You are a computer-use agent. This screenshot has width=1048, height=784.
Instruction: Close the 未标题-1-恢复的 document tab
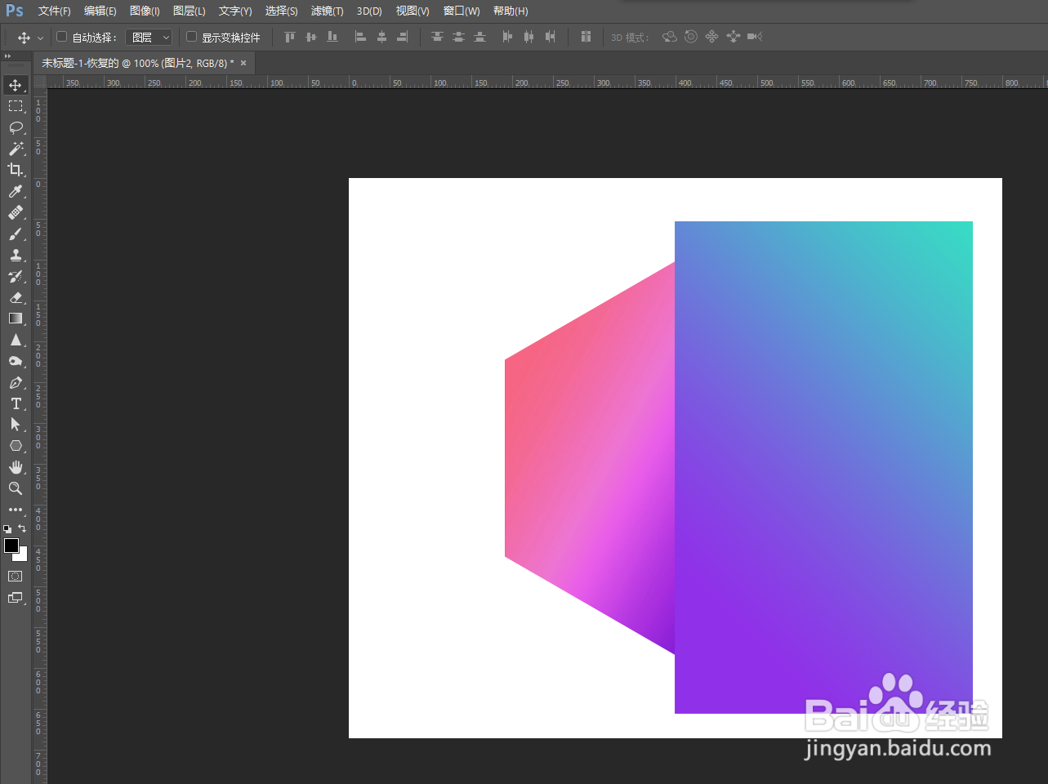(243, 63)
